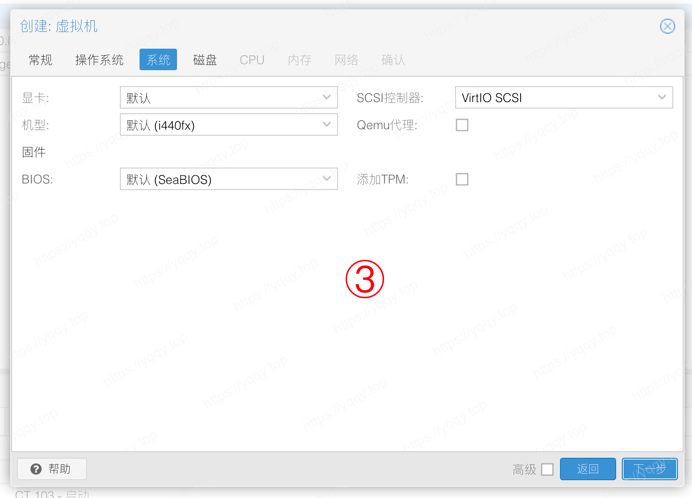This screenshot has height=498, width=692.
Task: Expand the 显卡 dropdown arrow
Action: click(x=327, y=97)
